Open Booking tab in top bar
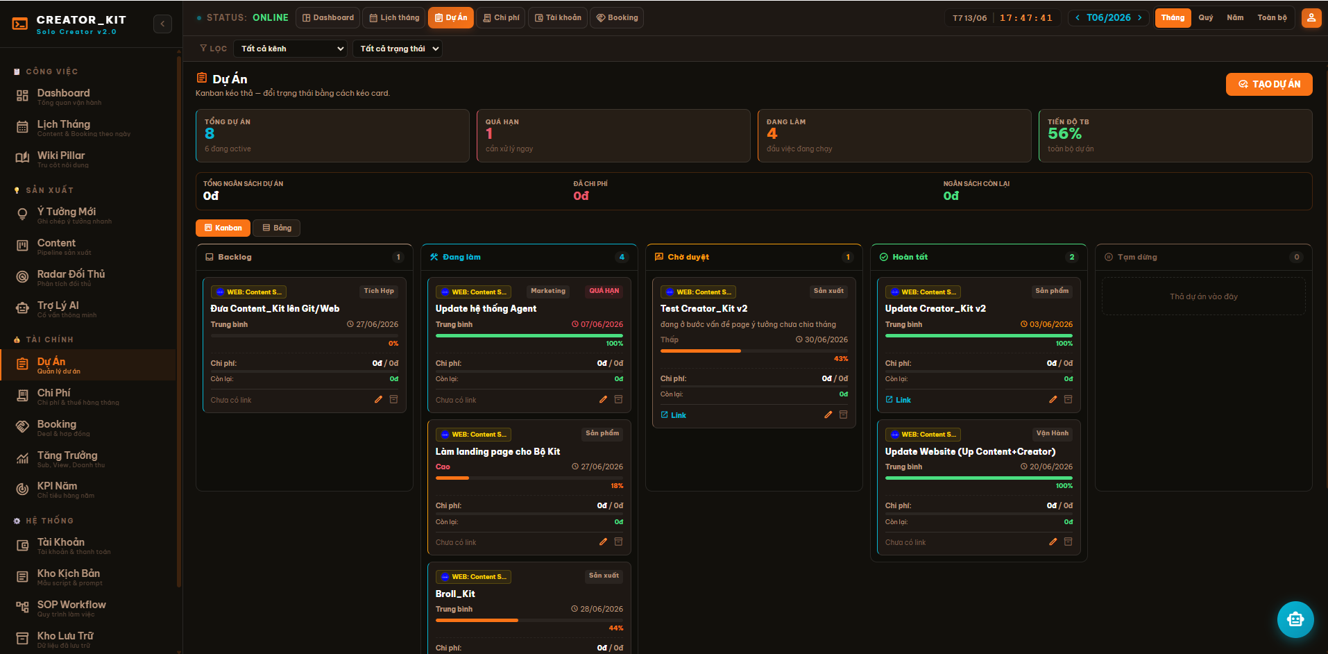The width and height of the screenshot is (1328, 654). tap(617, 18)
